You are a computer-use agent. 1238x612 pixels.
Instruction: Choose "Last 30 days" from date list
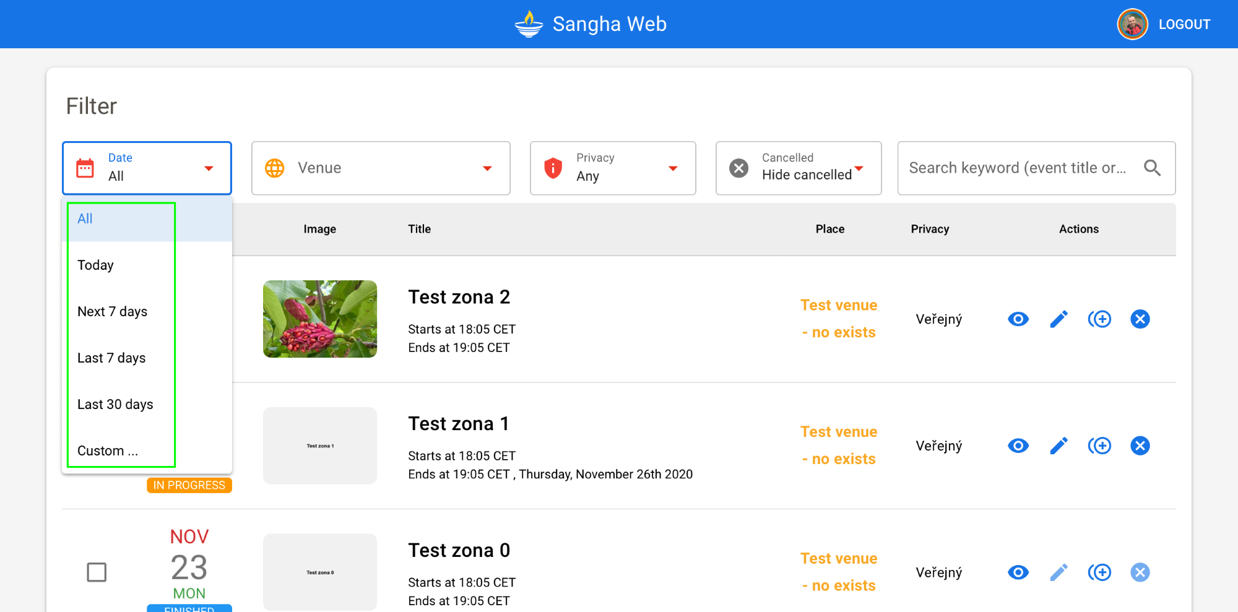(115, 405)
